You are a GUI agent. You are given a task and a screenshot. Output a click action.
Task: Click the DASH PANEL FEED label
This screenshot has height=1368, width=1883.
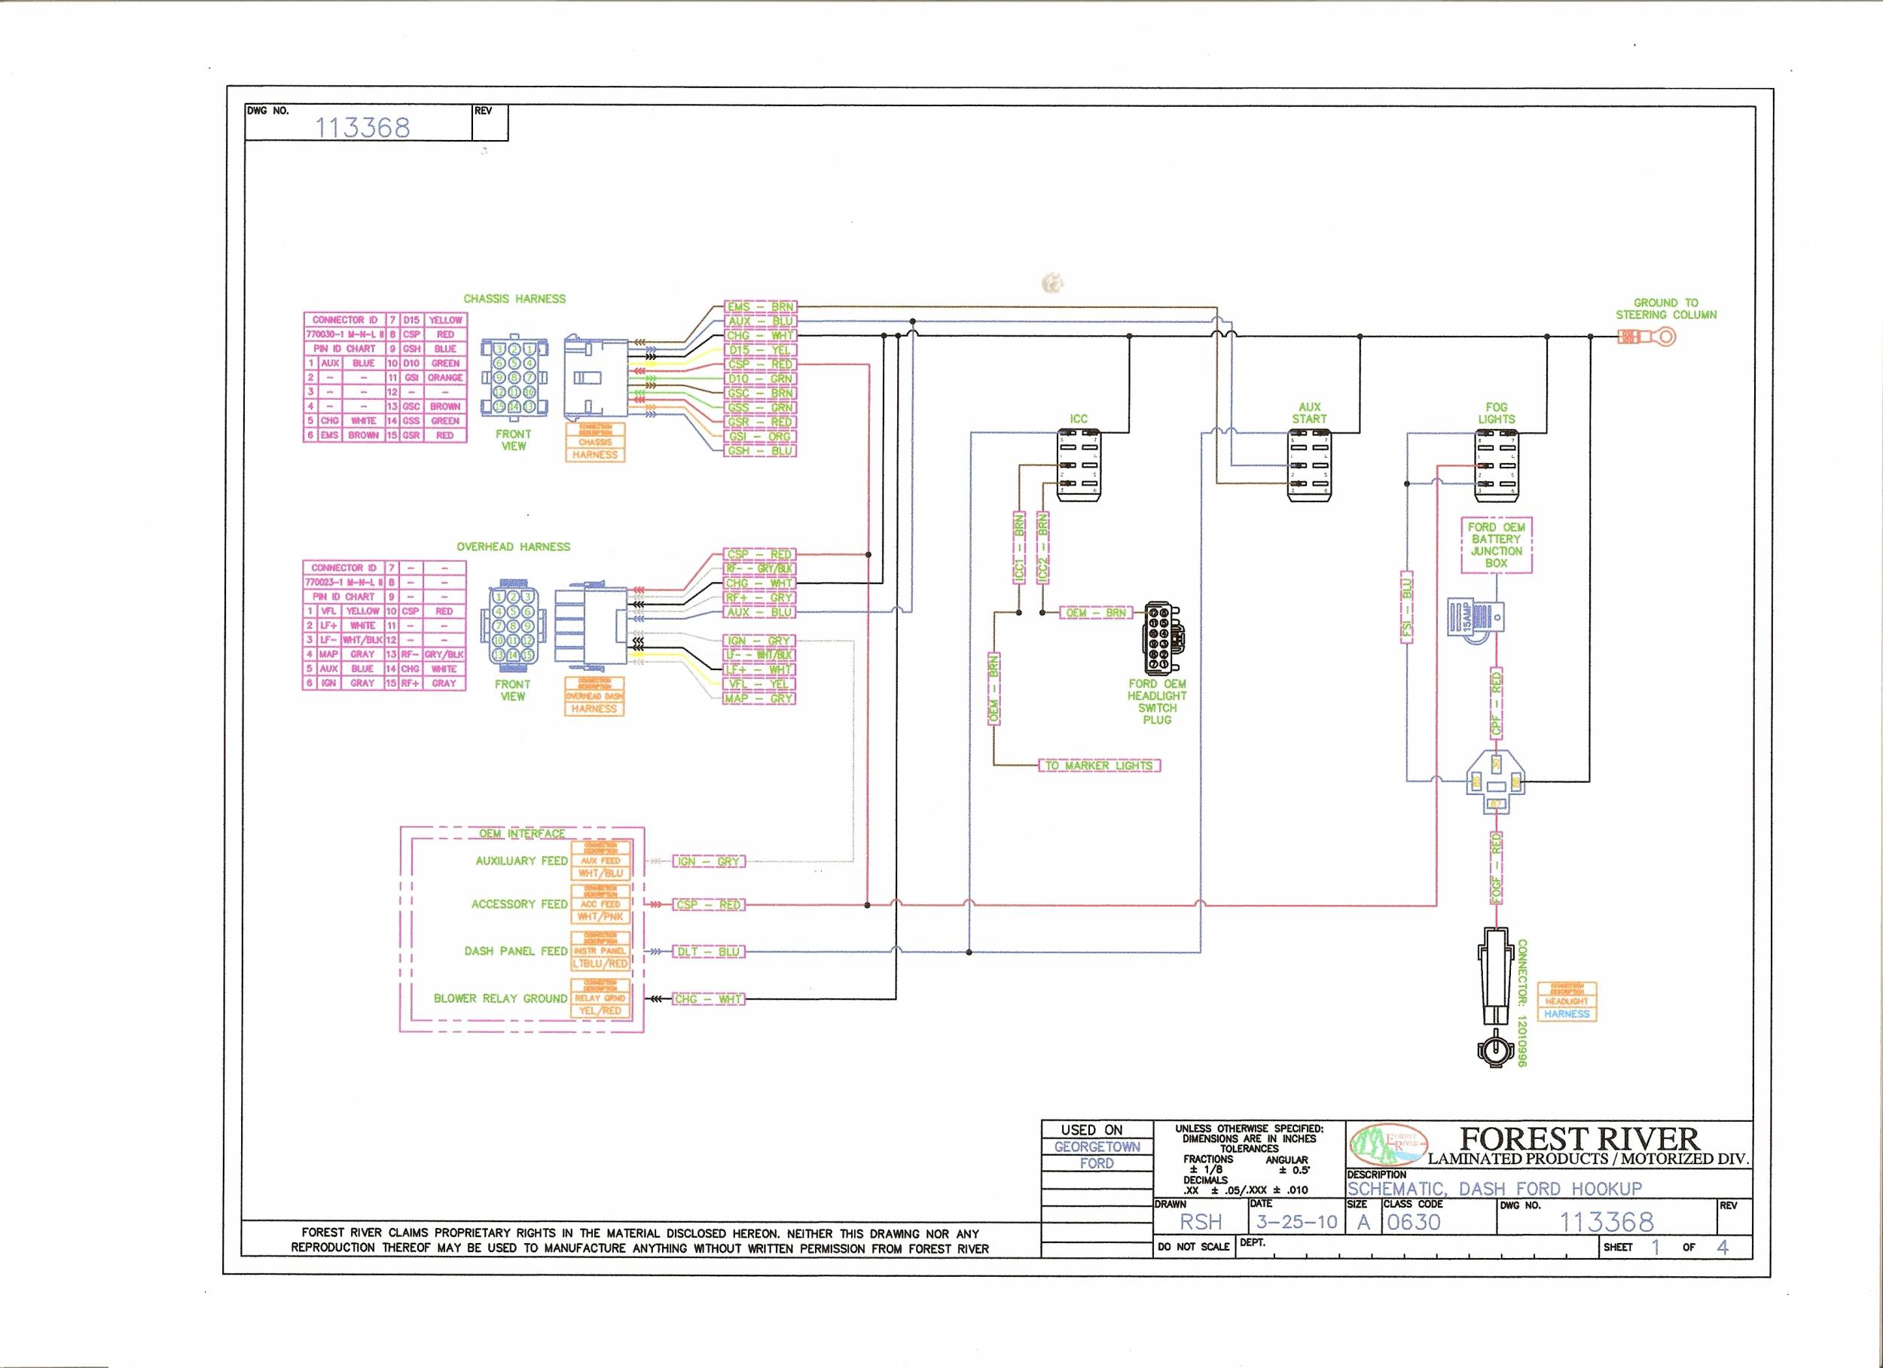coord(517,952)
